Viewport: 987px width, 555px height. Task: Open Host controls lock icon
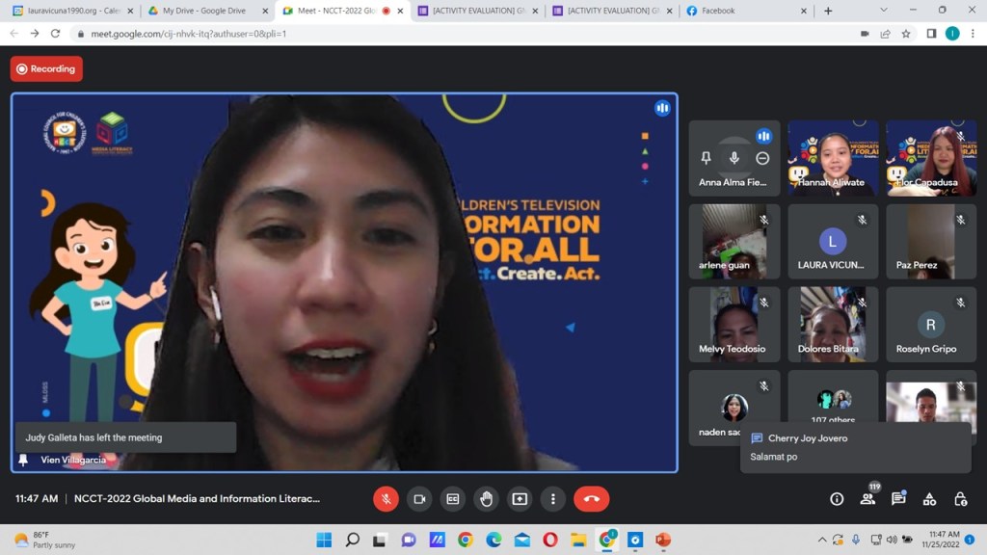click(x=960, y=498)
